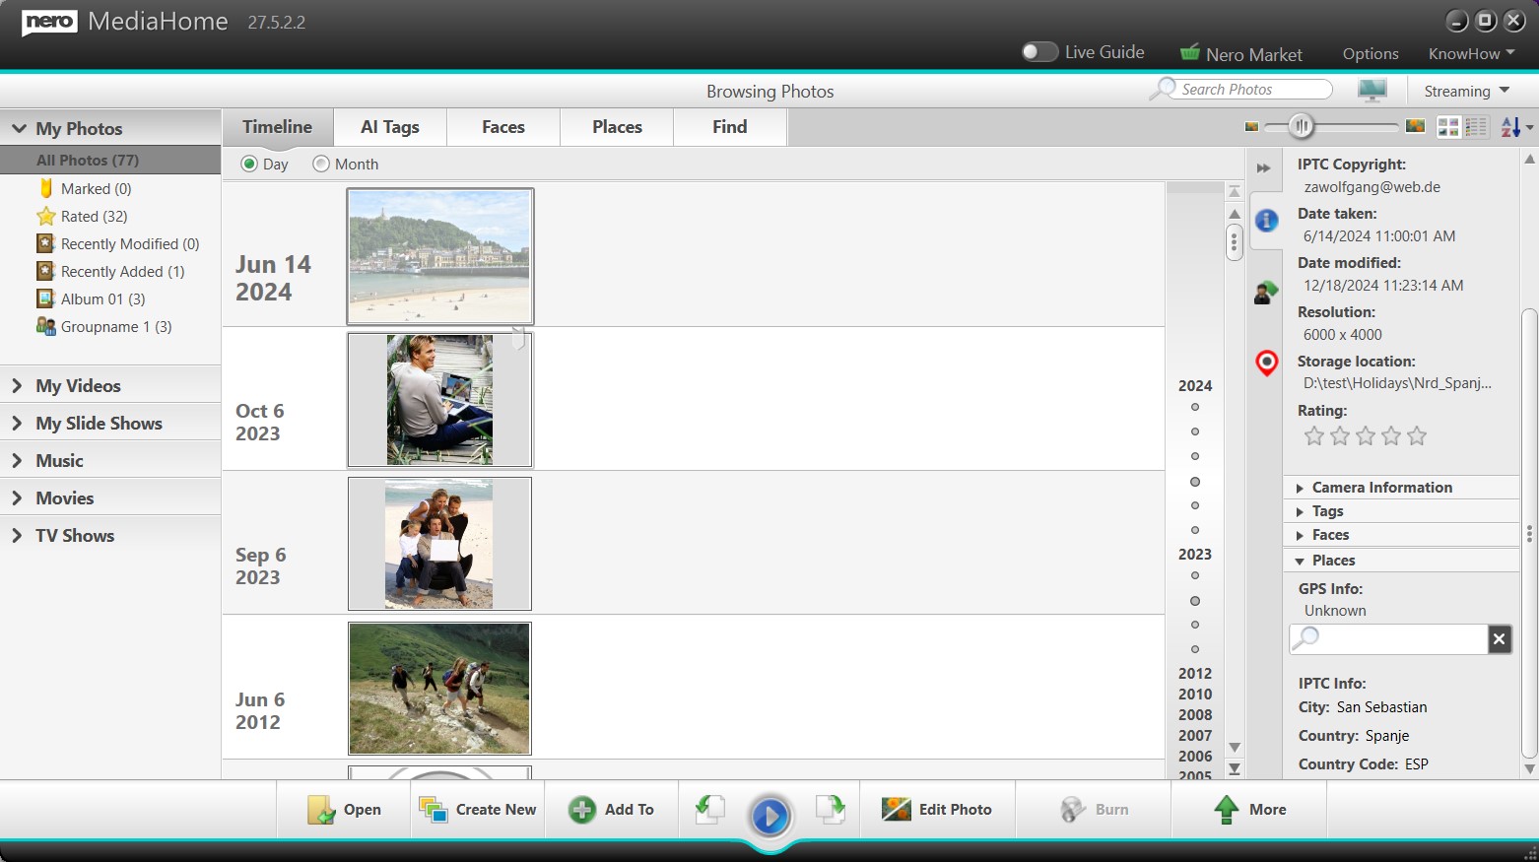
Task: Toggle the Live Guide switch
Action: 1039,52
